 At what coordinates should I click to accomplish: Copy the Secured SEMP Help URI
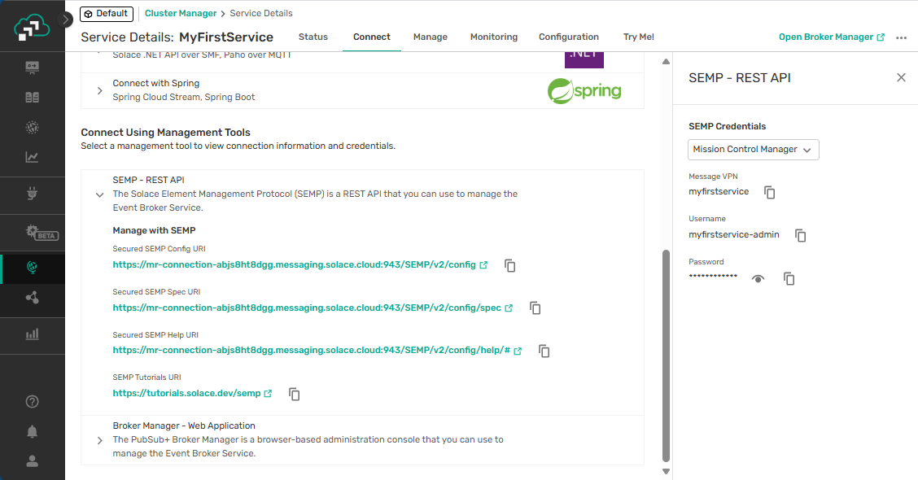[x=544, y=351]
